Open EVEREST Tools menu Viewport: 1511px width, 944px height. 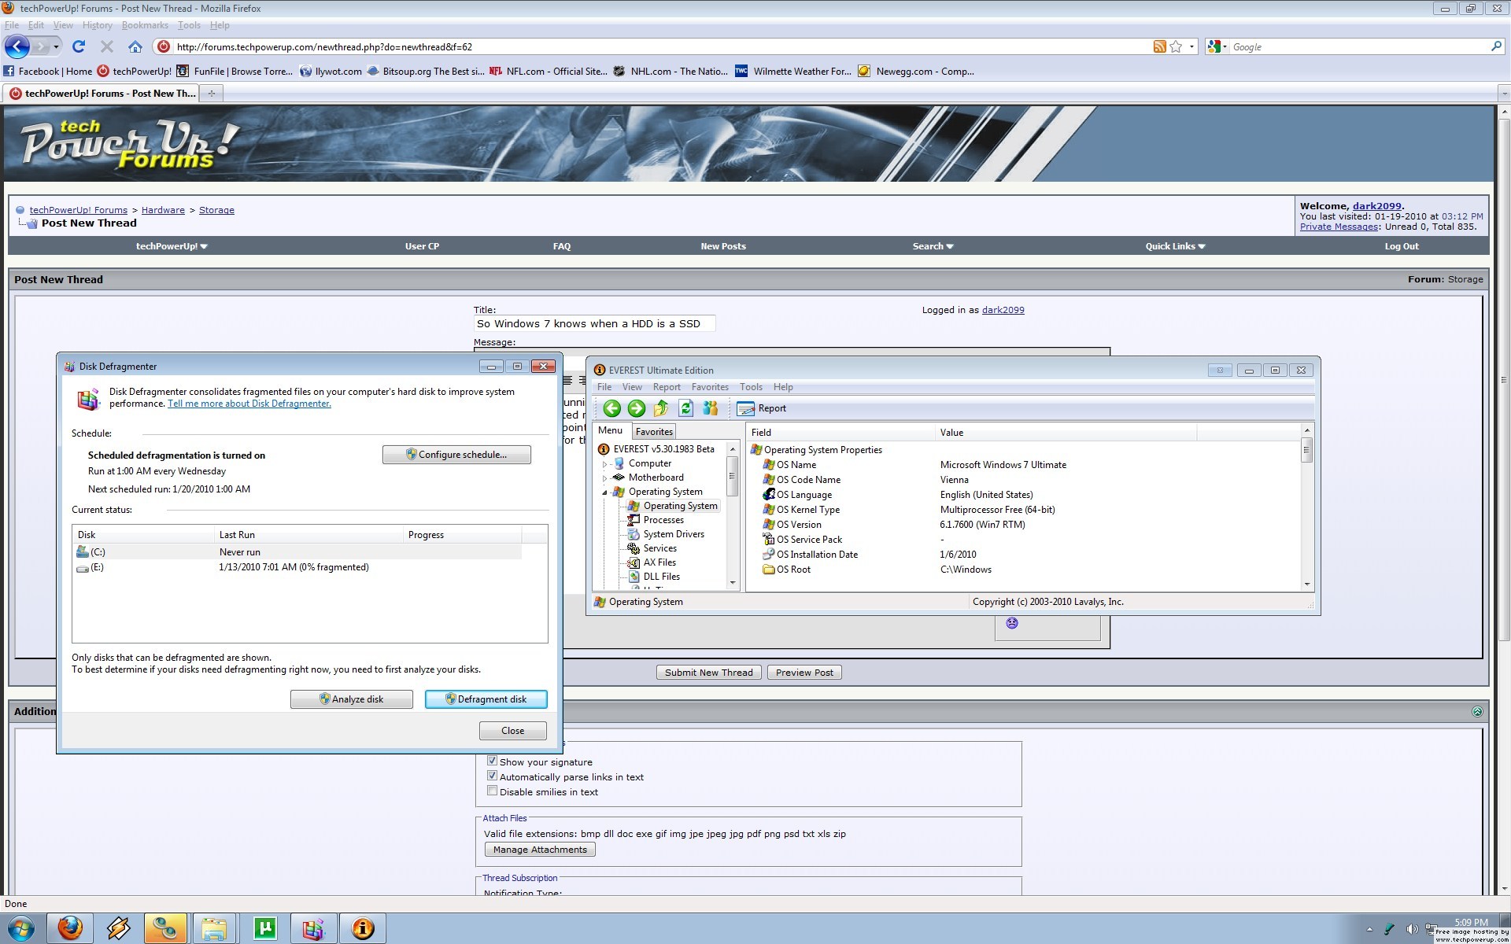coord(751,387)
